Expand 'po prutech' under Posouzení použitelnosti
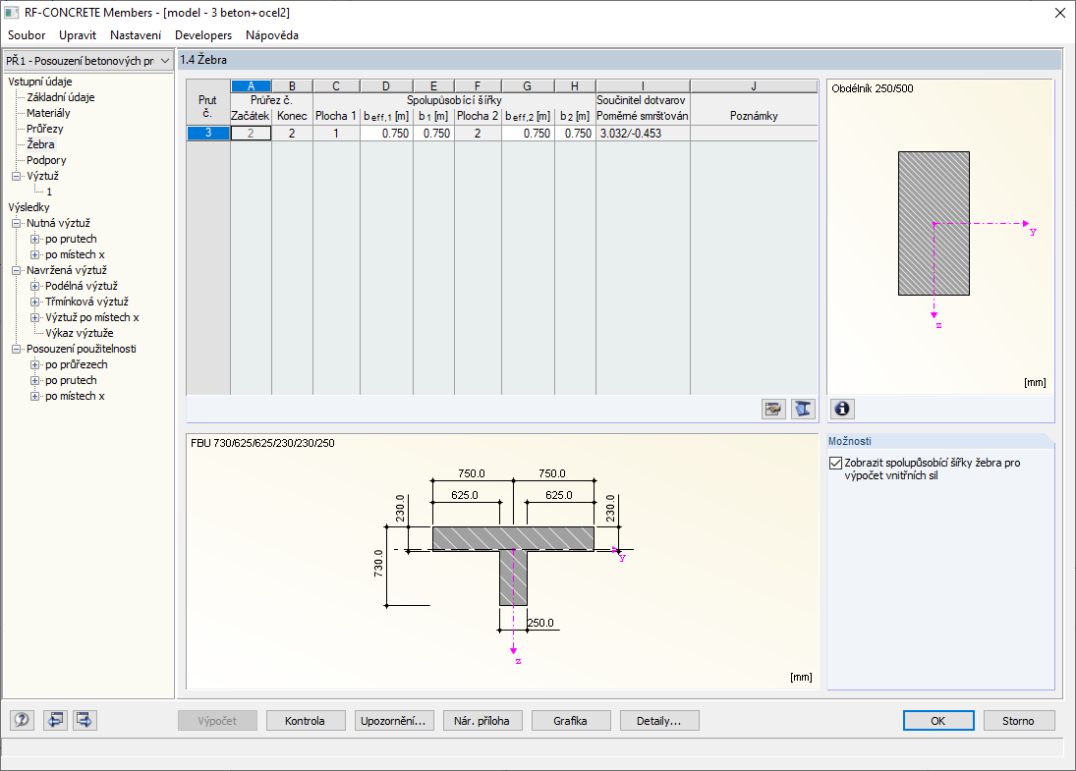 (x=35, y=381)
